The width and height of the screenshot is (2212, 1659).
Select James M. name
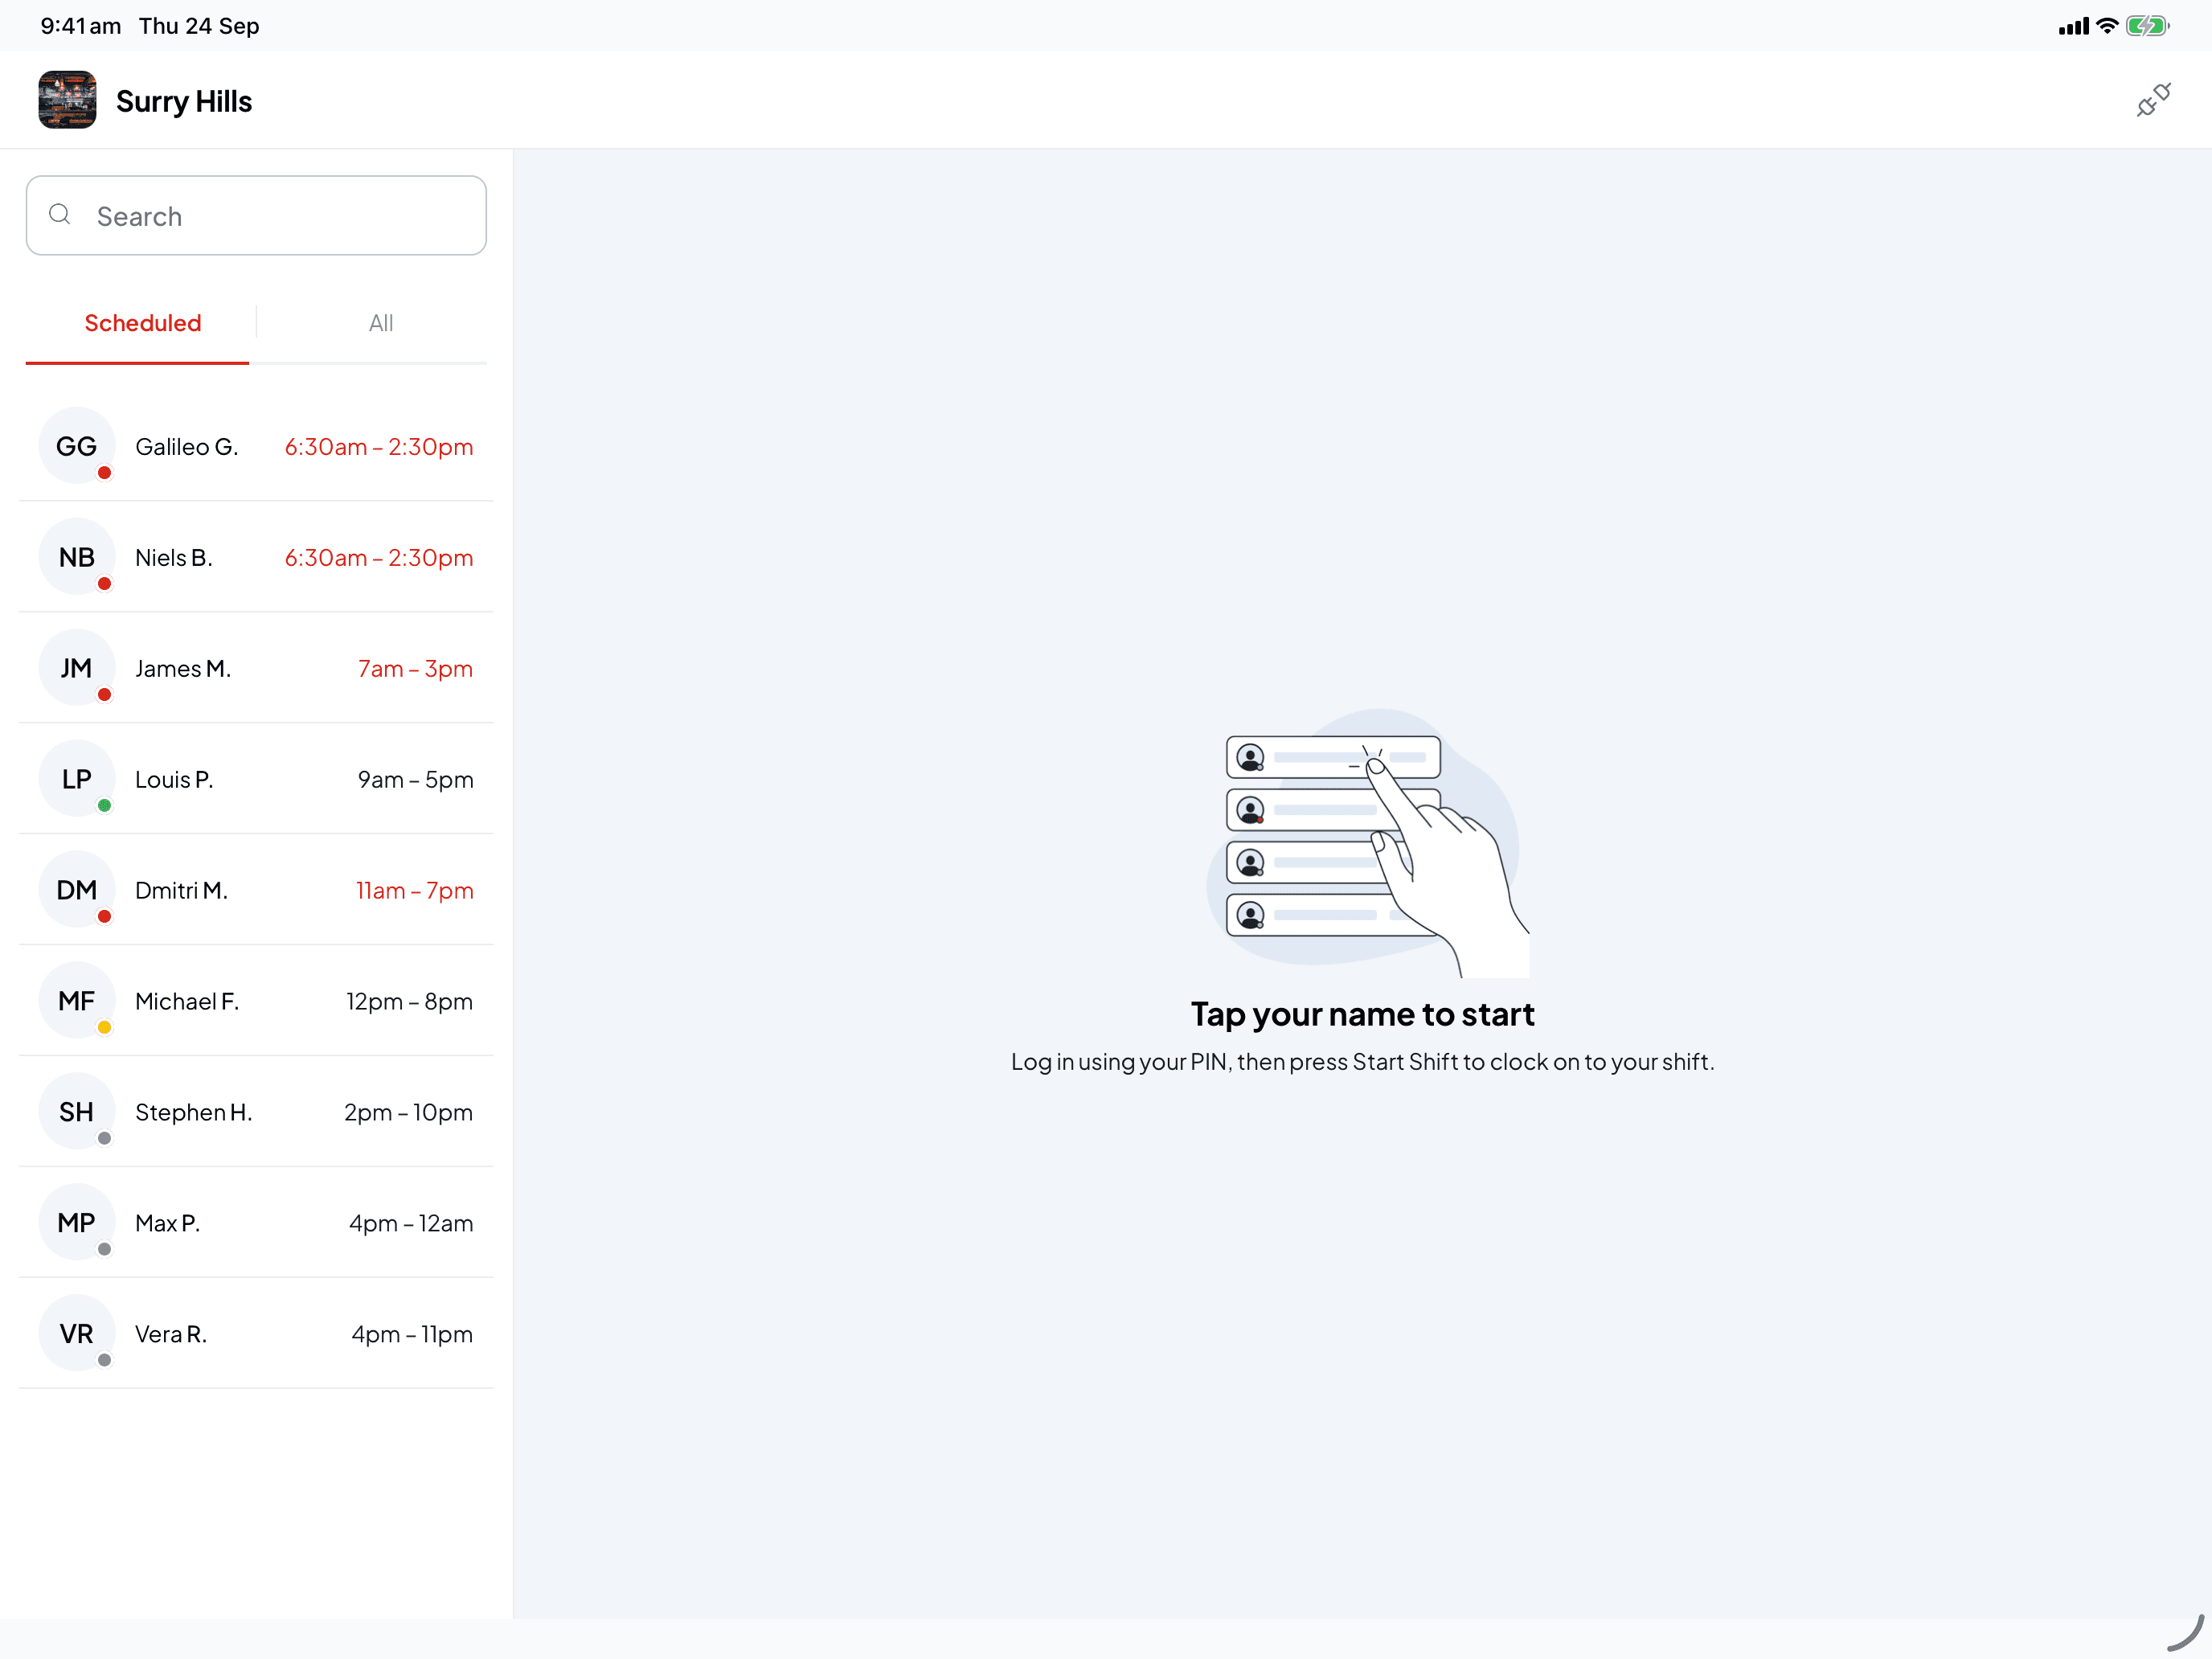(x=183, y=669)
